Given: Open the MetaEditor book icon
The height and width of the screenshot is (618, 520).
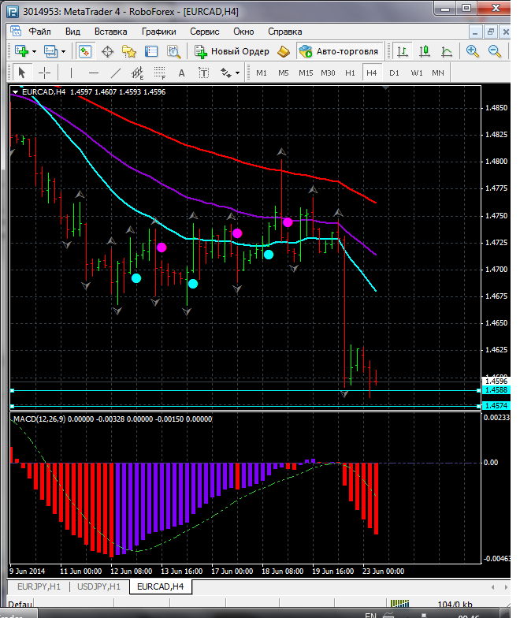Looking at the screenshot, I should pyautogui.click(x=284, y=51).
